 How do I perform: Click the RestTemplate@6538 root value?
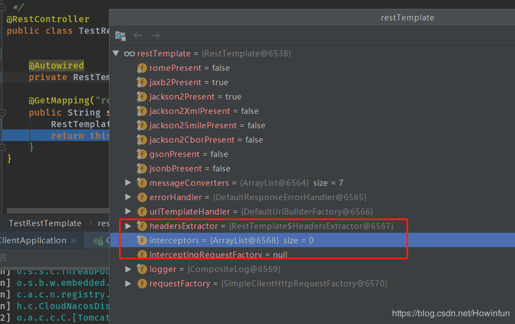point(246,54)
